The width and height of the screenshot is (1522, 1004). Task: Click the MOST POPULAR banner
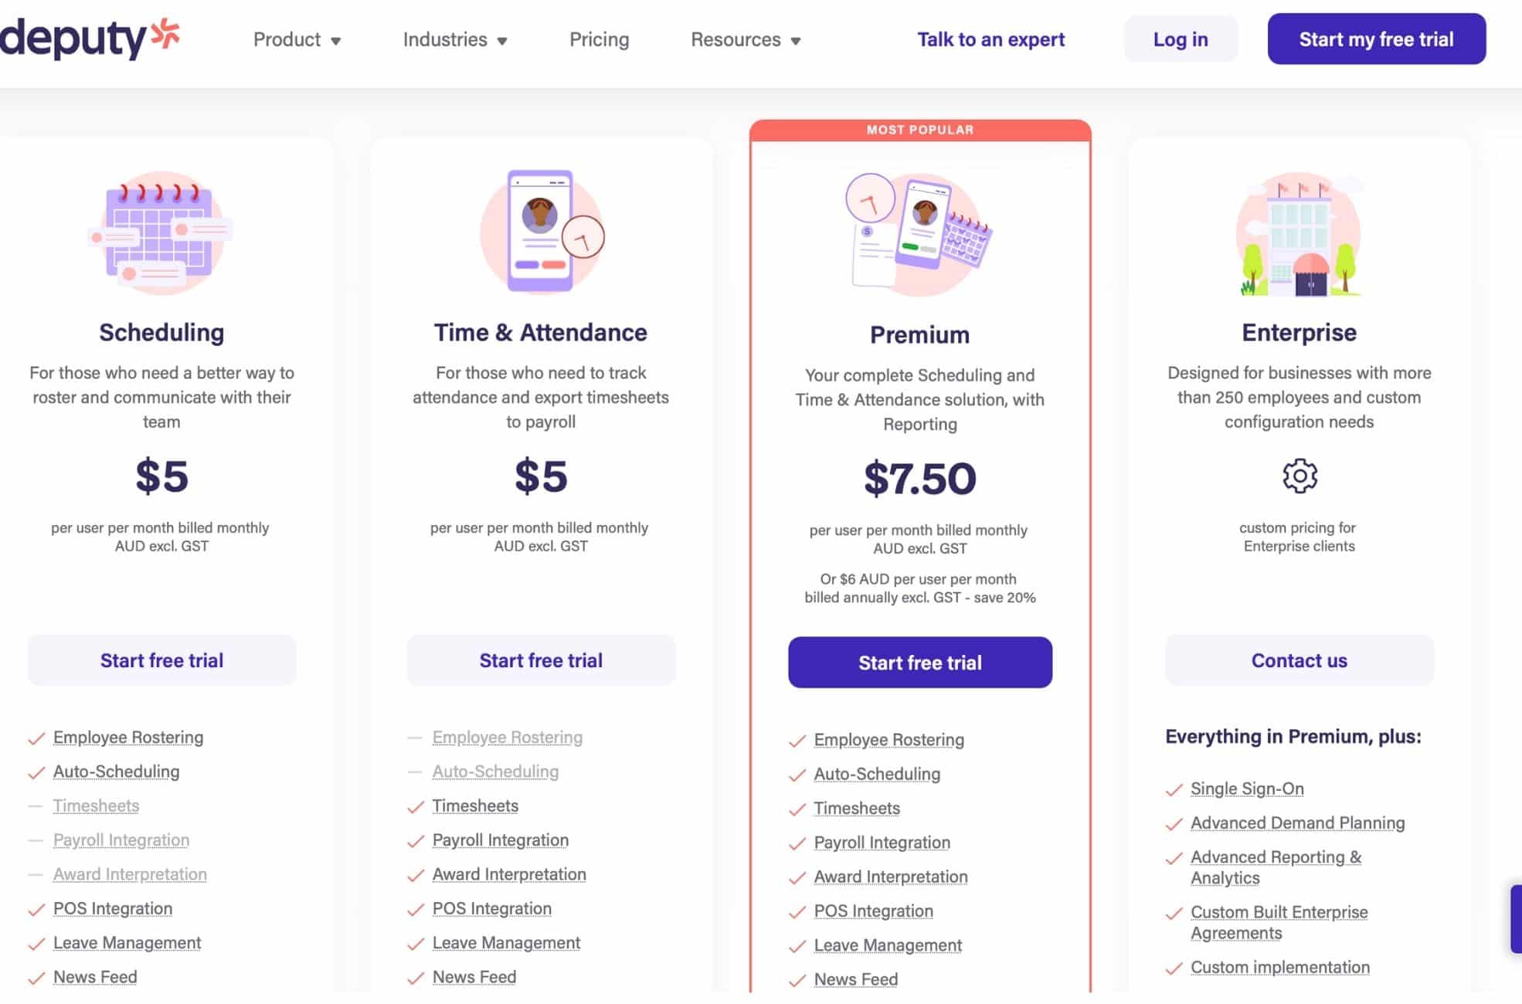coord(920,130)
